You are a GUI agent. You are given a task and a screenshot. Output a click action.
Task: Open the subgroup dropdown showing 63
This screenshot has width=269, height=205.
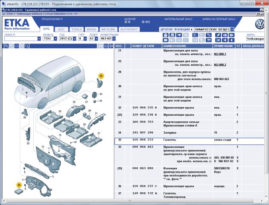(96, 39)
